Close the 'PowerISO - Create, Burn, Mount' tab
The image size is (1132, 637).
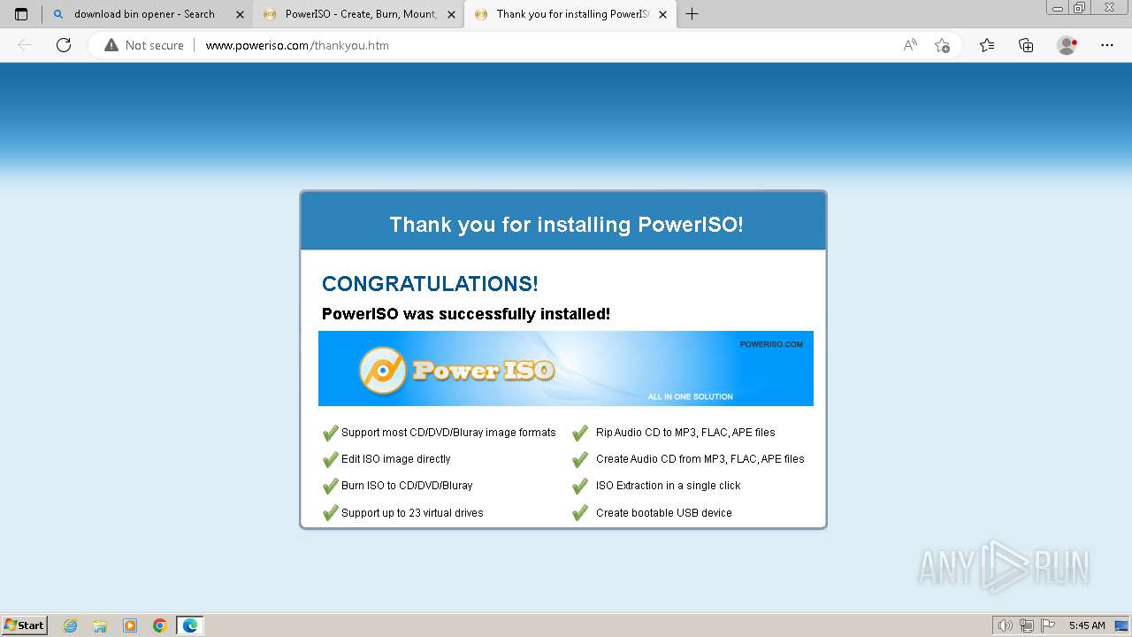point(451,14)
